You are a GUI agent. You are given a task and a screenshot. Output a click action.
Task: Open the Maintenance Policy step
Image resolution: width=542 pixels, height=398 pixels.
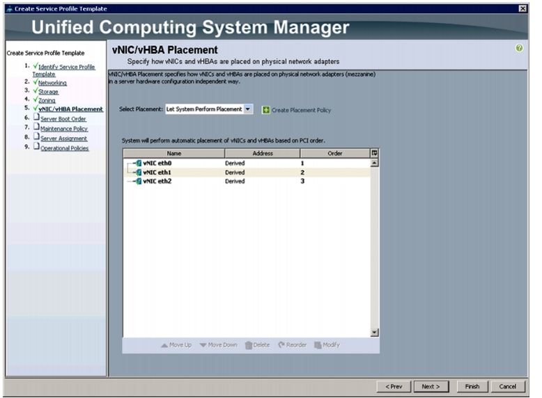coord(64,129)
